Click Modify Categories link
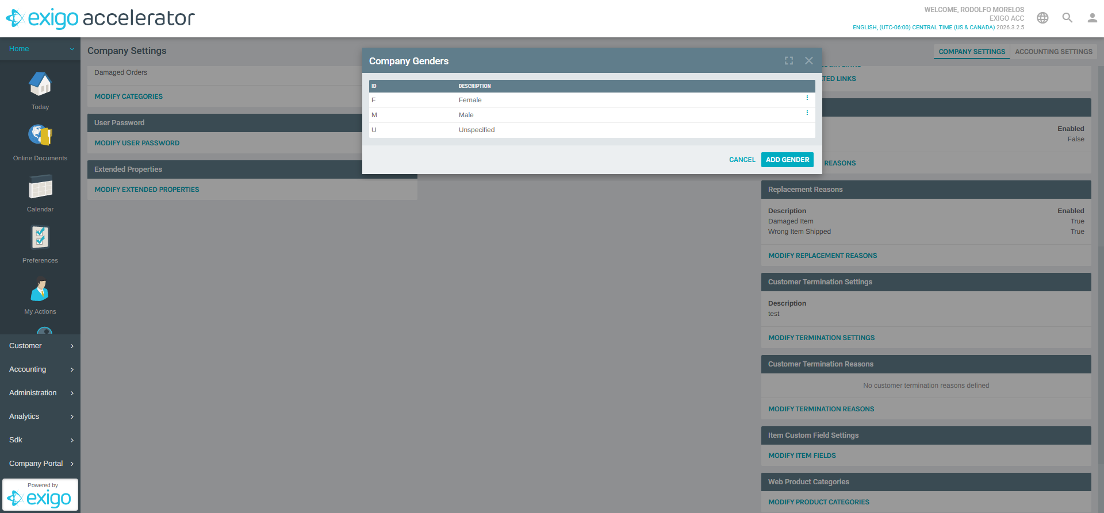Viewport: 1104px width, 513px height. (x=129, y=97)
